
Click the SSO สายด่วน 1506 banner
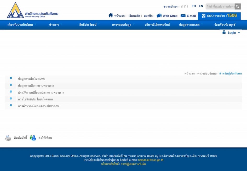tap(219, 16)
